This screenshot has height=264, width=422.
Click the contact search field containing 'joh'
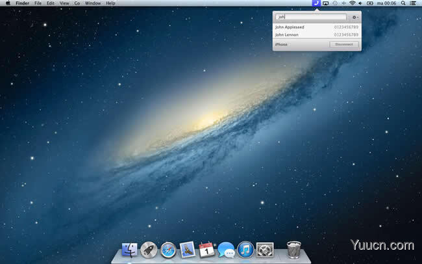[x=311, y=17]
